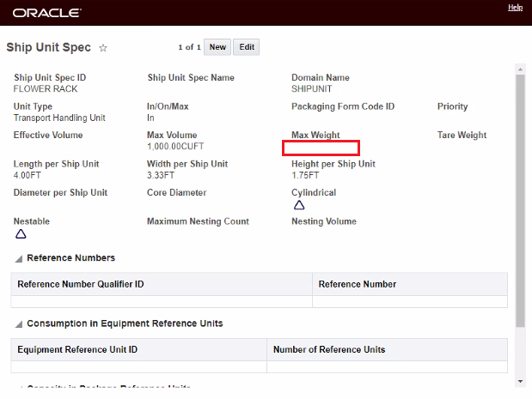The width and height of the screenshot is (532, 399).
Task: Collapse the Reference Numbers section
Action: [x=19, y=258]
